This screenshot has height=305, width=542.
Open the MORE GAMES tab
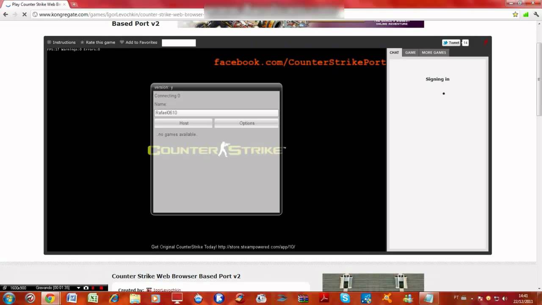434,53
